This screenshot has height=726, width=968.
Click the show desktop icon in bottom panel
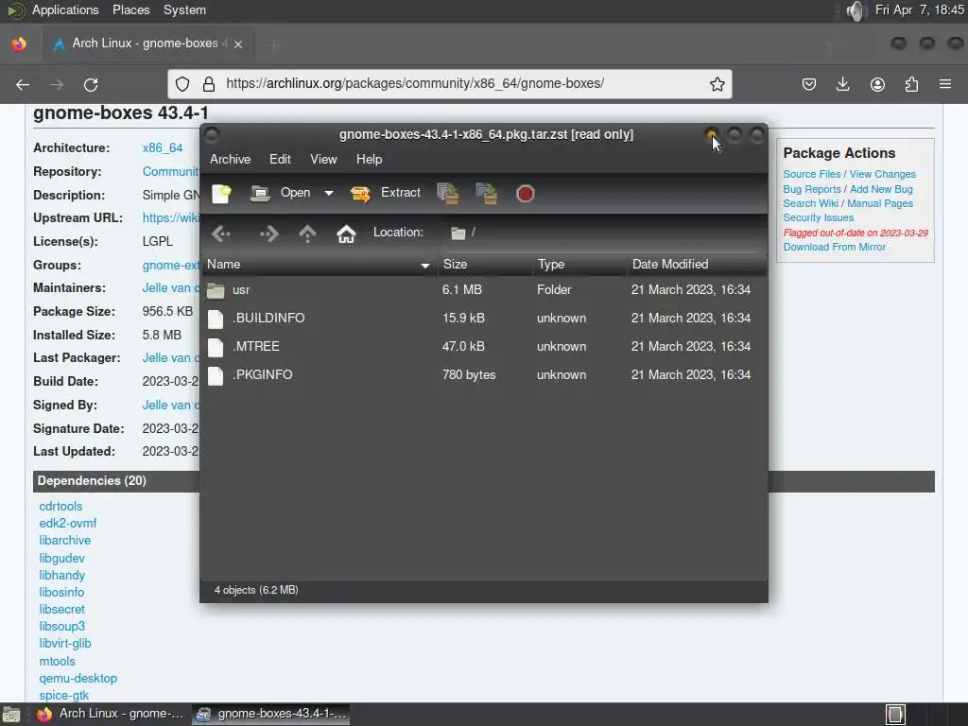click(x=11, y=715)
